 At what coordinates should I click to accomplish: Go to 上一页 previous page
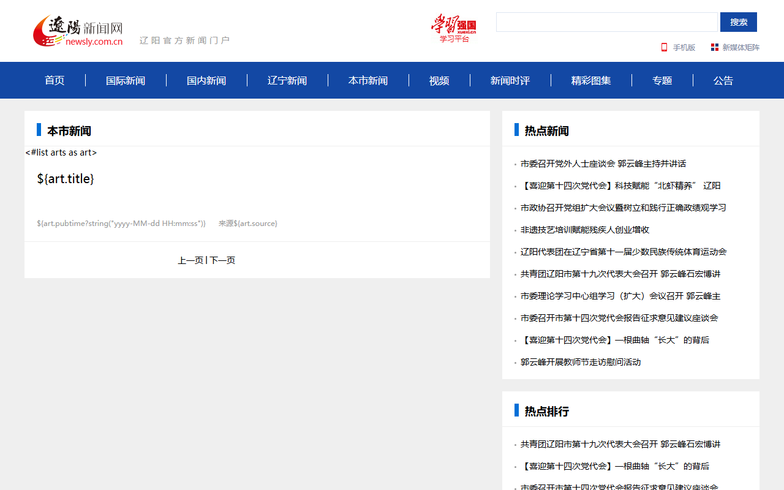[190, 260]
